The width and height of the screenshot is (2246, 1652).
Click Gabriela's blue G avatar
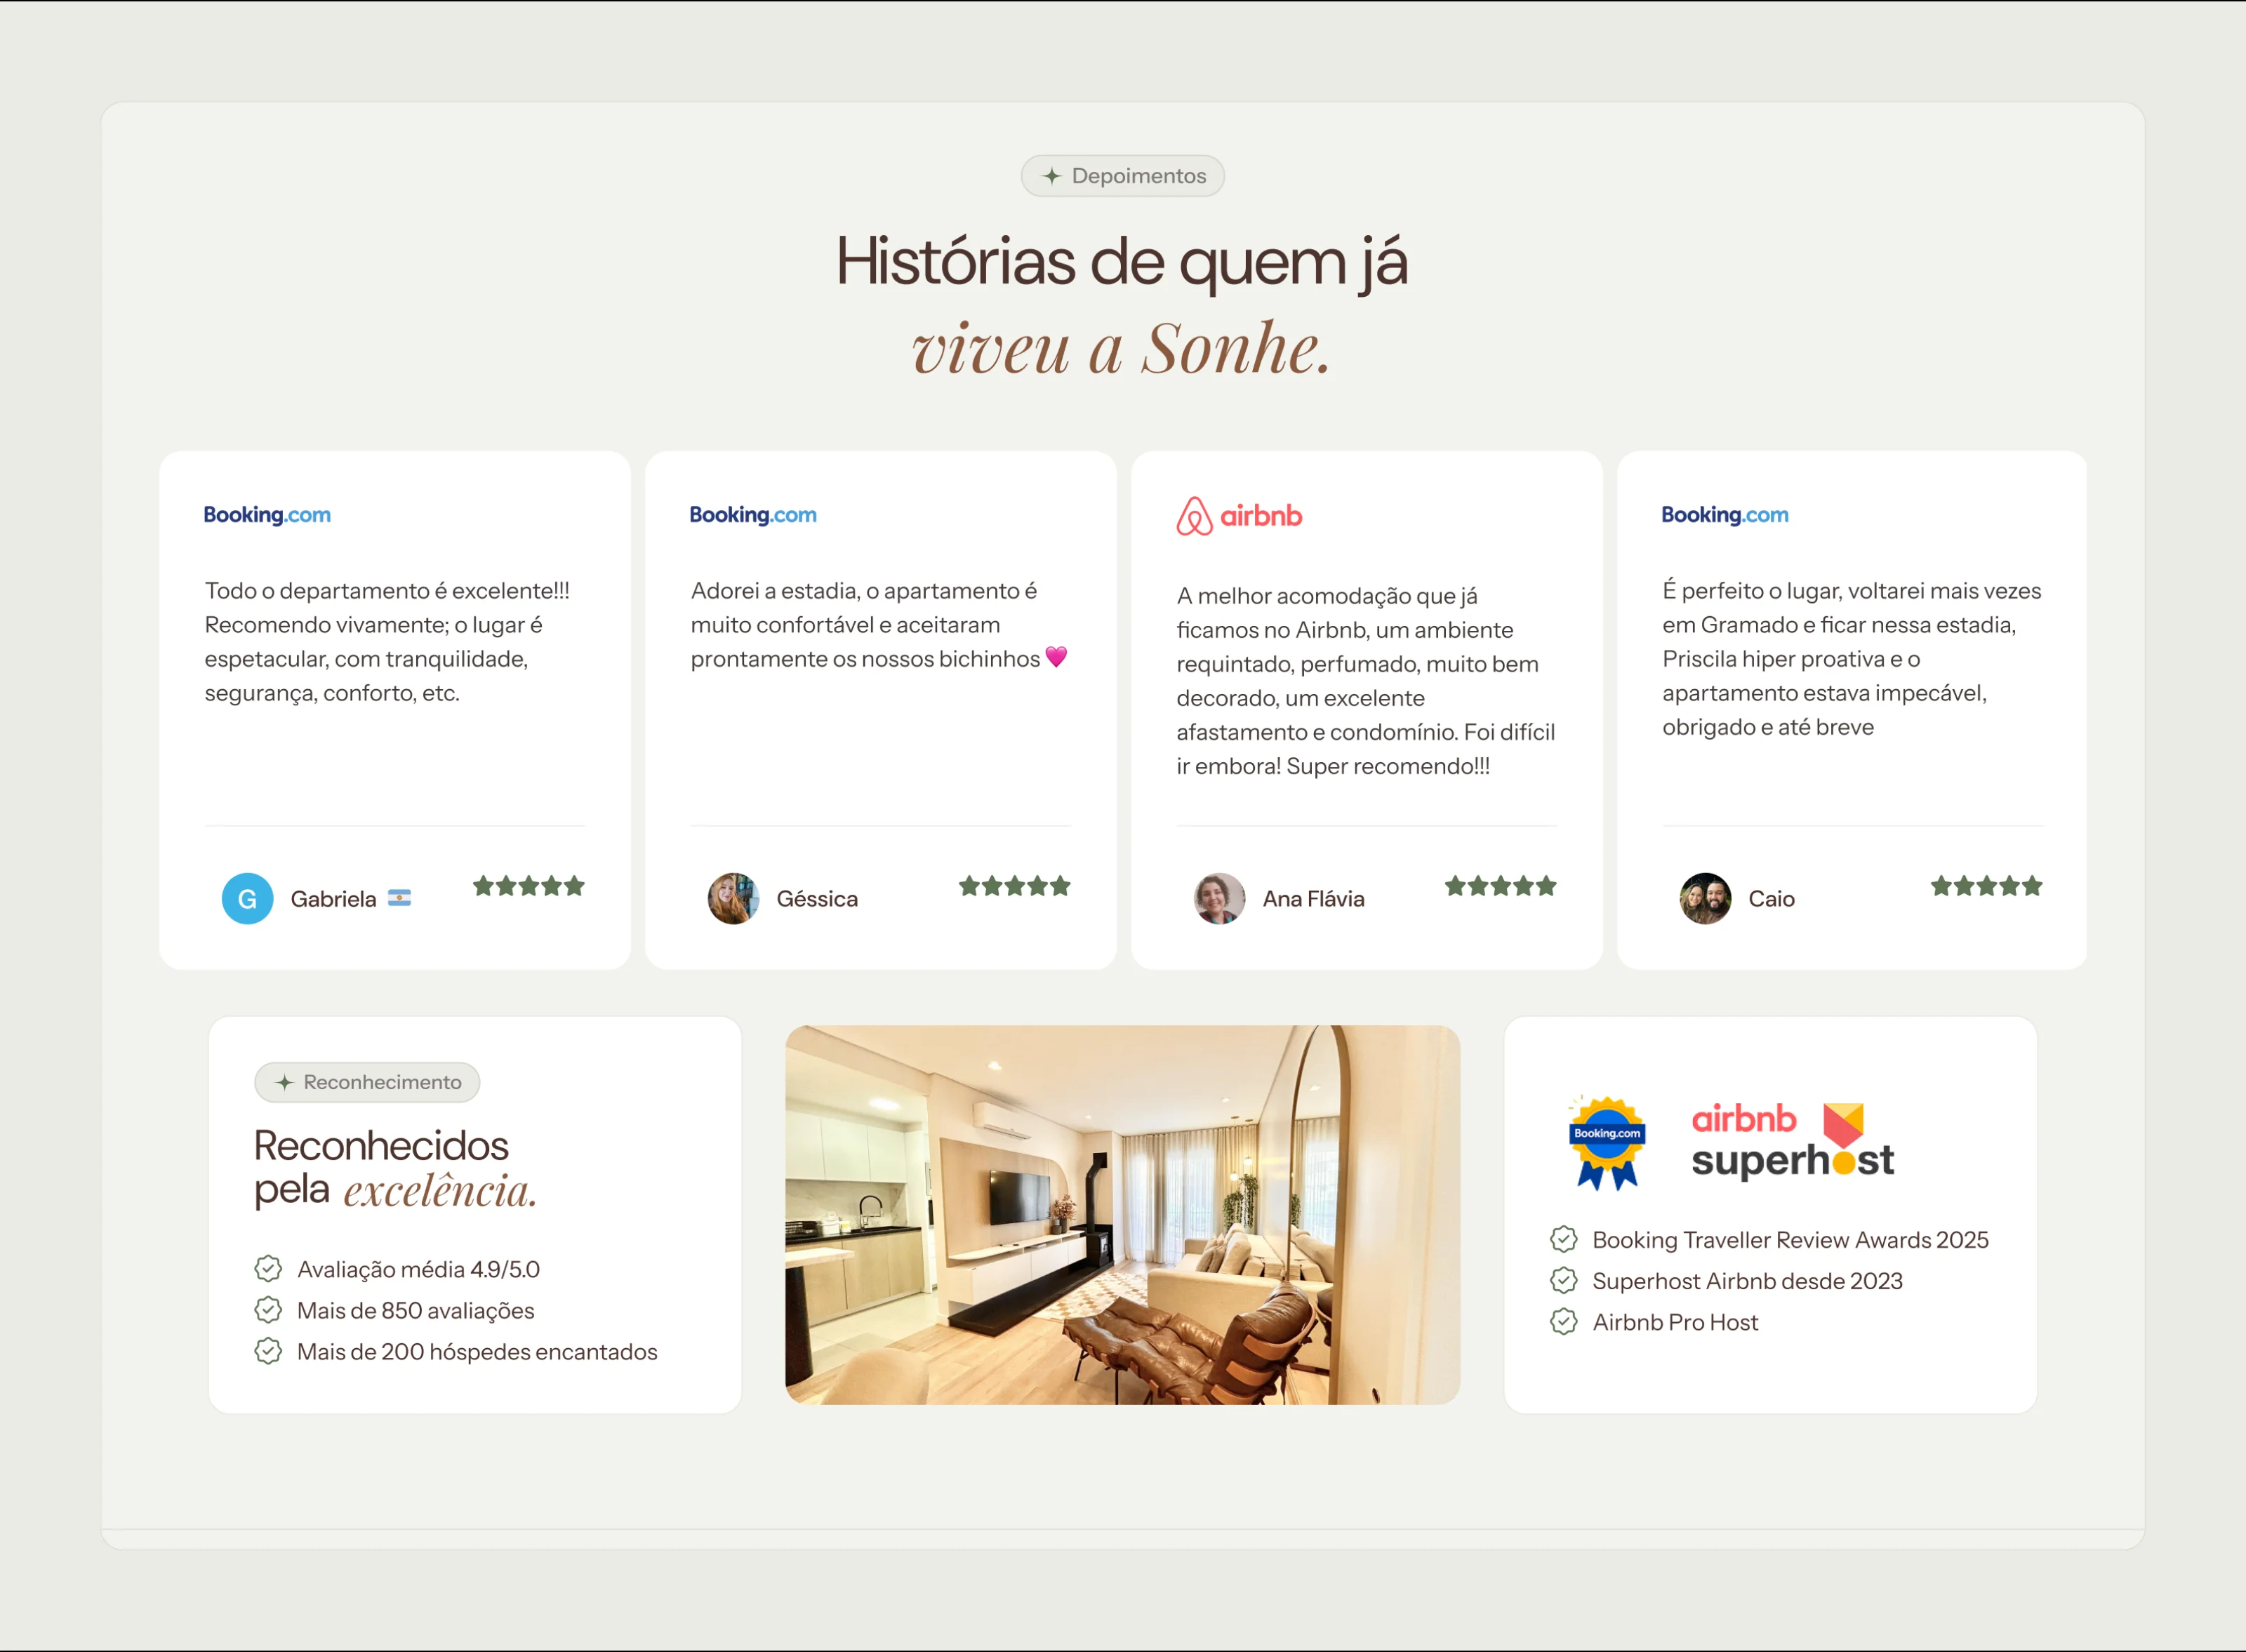point(247,898)
